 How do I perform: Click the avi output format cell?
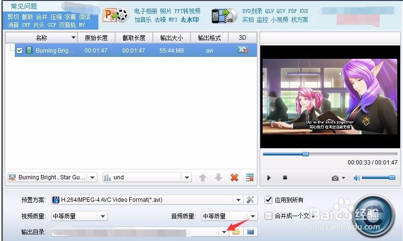point(209,51)
